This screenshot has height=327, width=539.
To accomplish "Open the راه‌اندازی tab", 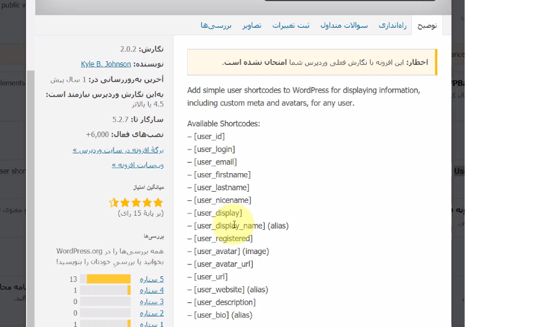I will click(393, 25).
